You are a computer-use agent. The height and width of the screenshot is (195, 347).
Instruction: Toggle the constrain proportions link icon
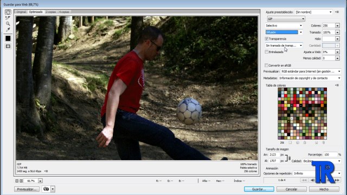289,158
